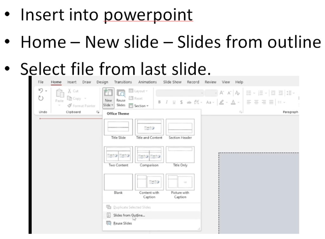Click the Paste clipboard icon
325x239 pixels.
tap(59, 93)
